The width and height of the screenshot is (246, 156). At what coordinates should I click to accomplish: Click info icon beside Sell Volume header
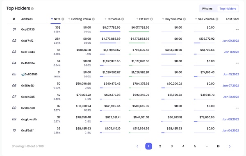pyautogui.click(x=217, y=19)
